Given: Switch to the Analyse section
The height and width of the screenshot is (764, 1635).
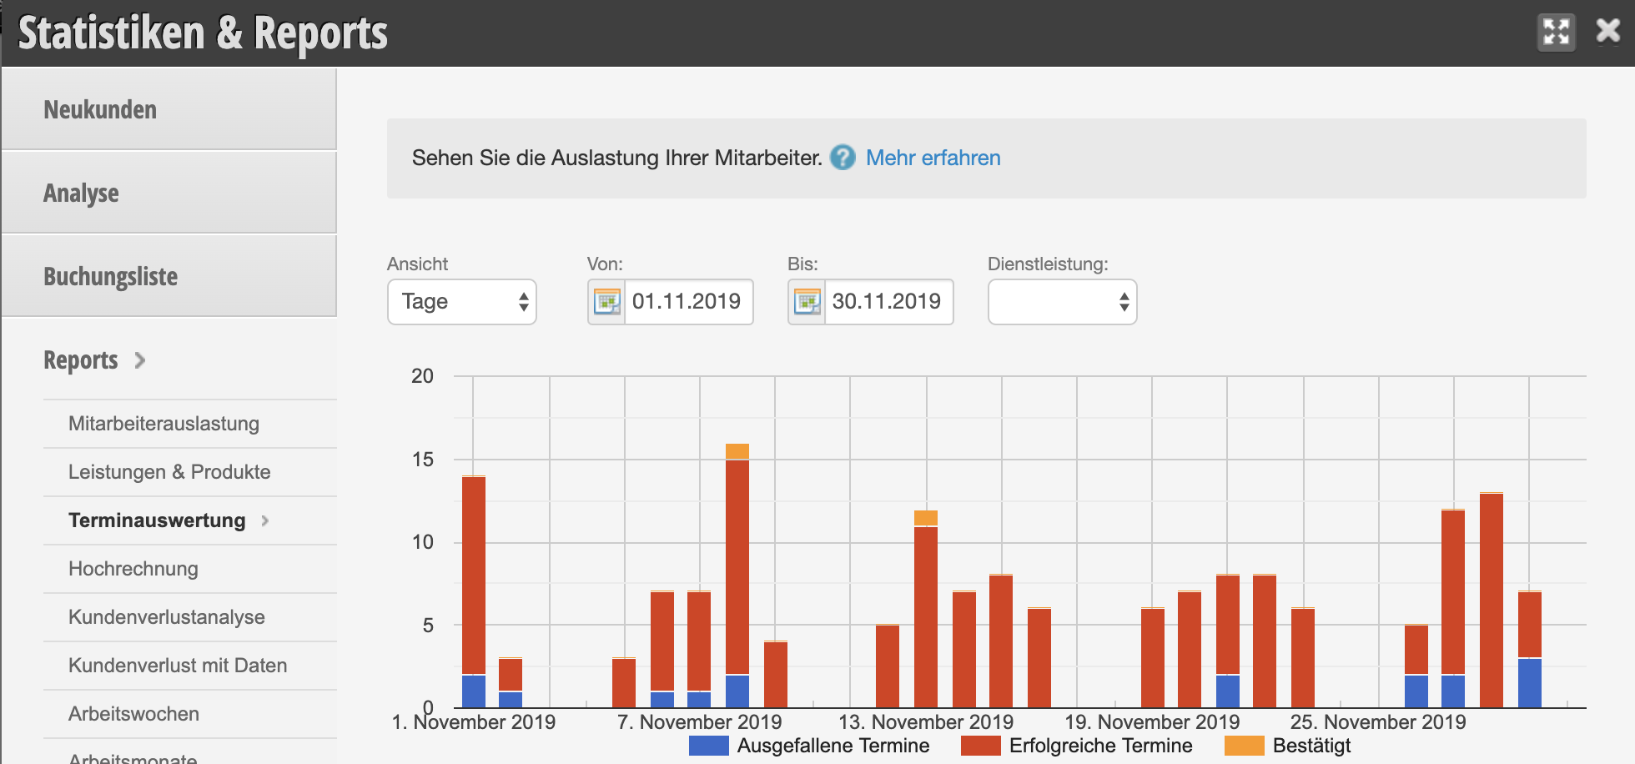Looking at the screenshot, I should (169, 193).
